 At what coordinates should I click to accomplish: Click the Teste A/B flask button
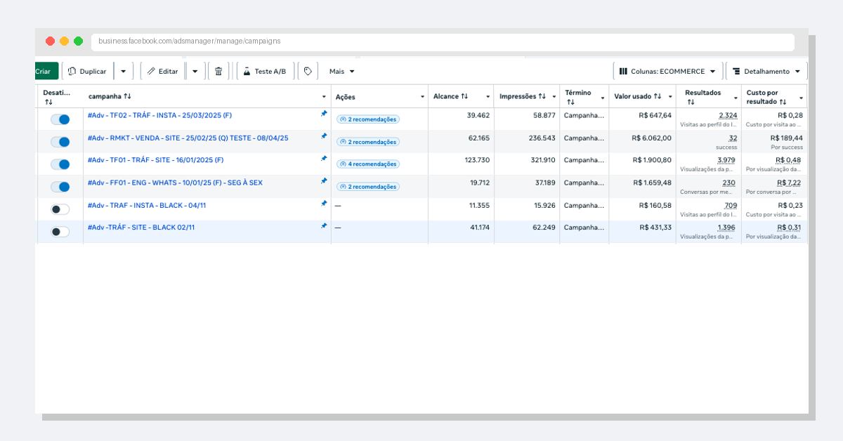(x=265, y=71)
